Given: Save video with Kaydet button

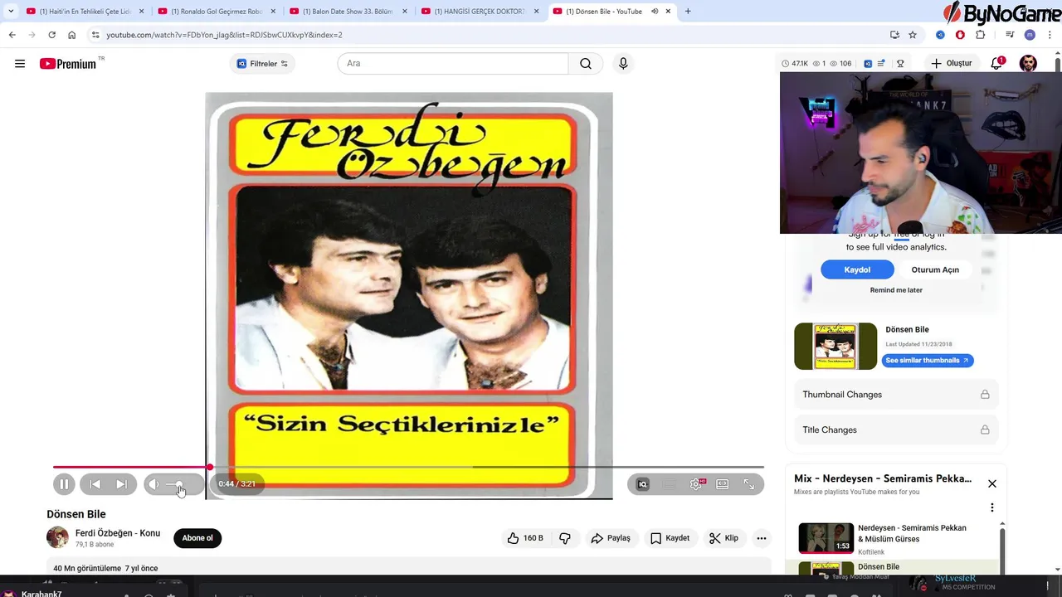Looking at the screenshot, I should click(x=670, y=538).
